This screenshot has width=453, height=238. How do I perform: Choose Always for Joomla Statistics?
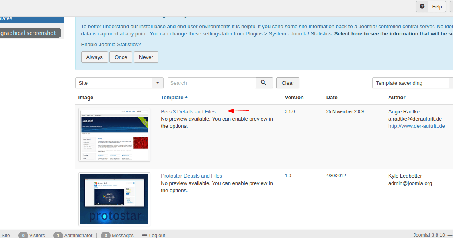pos(94,57)
